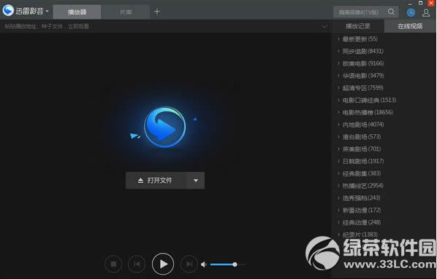This screenshot has height=279, width=437.
Task: Open the dropdown arrow beside 打开文件
Action: pos(196,181)
